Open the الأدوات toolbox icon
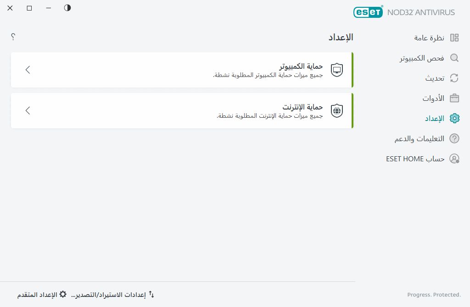Screen dimensions: 470x307 (x=454, y=98)
